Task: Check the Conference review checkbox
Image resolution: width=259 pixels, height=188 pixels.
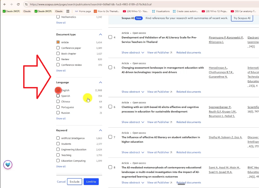Action: (58, 65)
